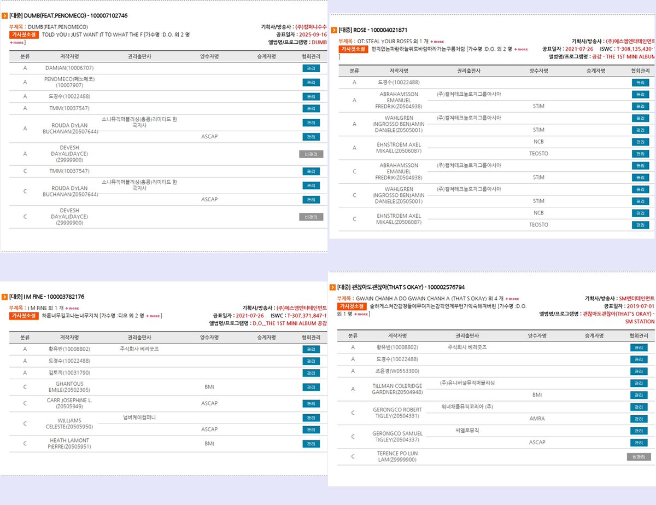Click the title text ROSE - 100004021871
This screenshot has height=505, width=656.
tap(373, 30)
